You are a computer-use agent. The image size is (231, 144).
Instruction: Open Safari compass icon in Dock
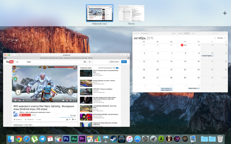coord(27,139)
